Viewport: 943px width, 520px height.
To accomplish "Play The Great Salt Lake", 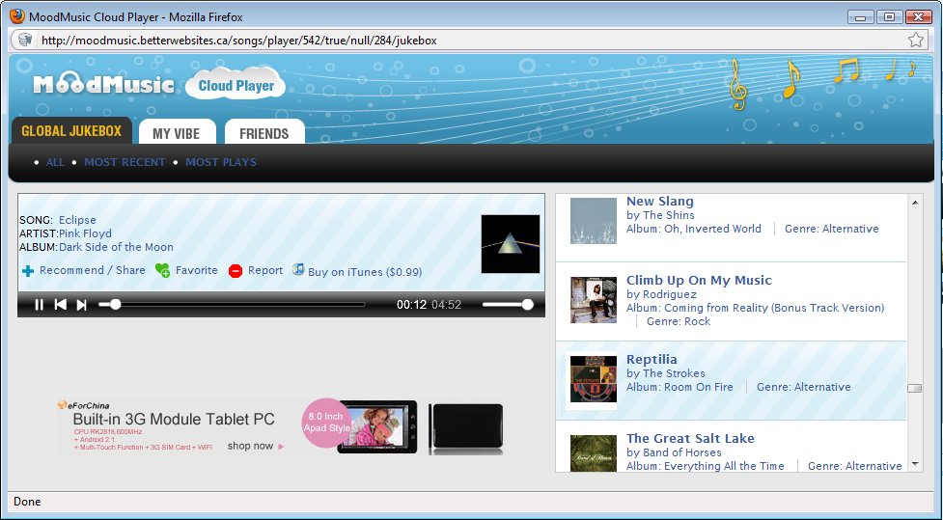I will (690, 439).
